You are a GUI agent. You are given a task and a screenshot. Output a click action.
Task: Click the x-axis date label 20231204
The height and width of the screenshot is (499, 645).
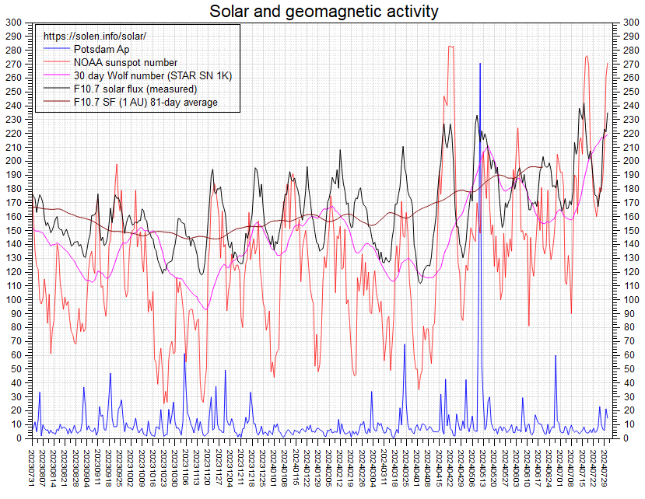click(x=230, y=468)
